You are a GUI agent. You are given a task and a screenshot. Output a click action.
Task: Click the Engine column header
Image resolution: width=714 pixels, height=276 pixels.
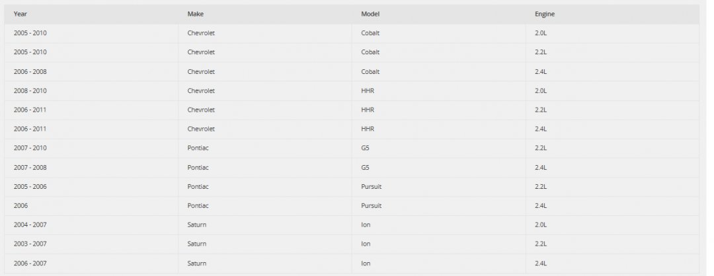click(x=545, y=14)
